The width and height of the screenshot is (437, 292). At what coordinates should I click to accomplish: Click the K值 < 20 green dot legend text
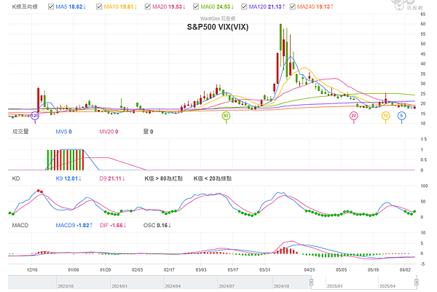pyautogui.click(x=213, y=178)
